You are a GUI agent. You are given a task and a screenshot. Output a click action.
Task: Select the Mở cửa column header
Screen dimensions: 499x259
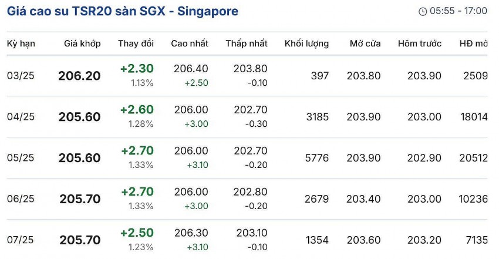pos(365,44)
